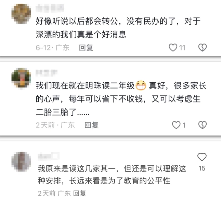
Task: Dislike the 二胎三胎 comment via broken heart
Action: [x=203, y=125]
